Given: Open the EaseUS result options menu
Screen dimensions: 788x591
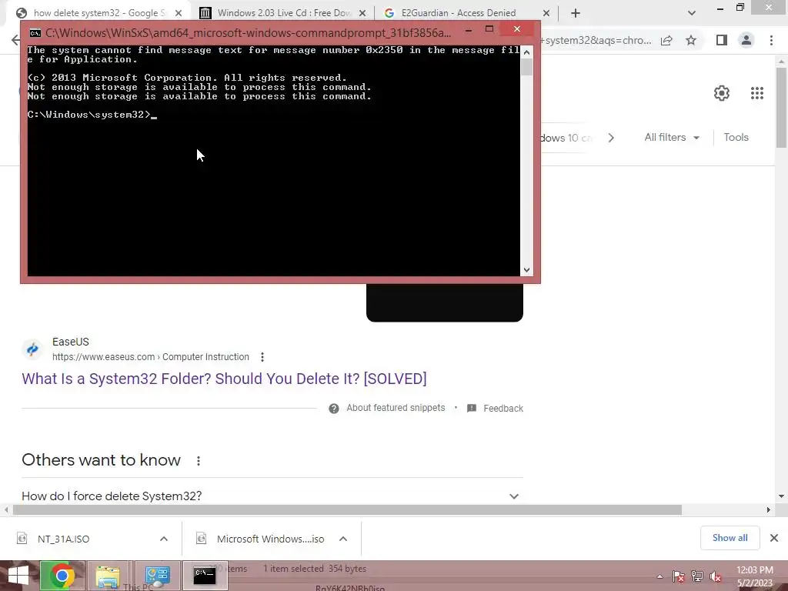Looking at the screenshot, I should (262, 357).
